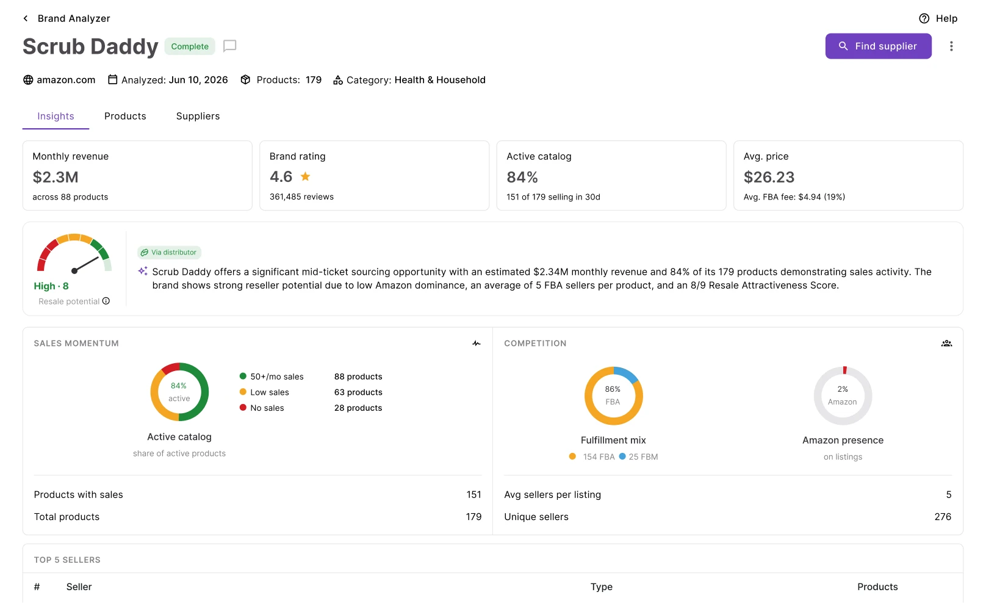Viewport: 986px width, 603px height.
Task: Click 'Avg. FBA fee: $4.94 (19%)' text
Action: pyautogui.click(x=794, y=197)
